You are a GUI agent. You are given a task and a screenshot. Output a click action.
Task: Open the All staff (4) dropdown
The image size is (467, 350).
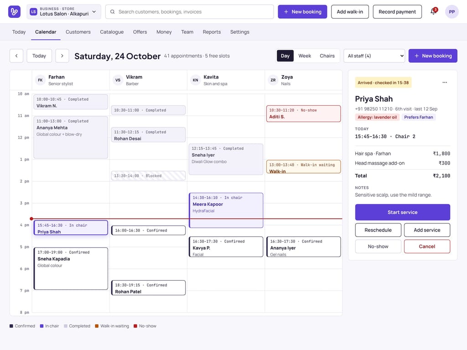[374, 56]
